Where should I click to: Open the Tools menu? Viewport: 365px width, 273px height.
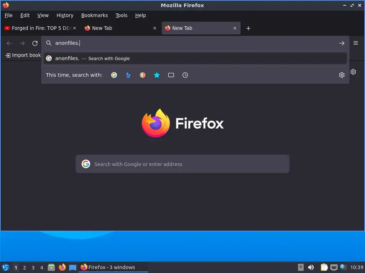pyautogui.click(x=121, y=15)
